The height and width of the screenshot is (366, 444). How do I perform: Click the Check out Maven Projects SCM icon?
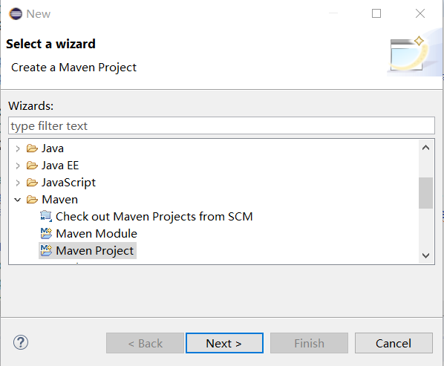46,216
